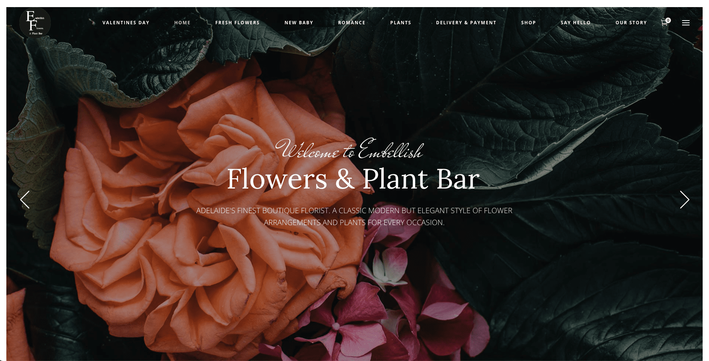Click the Flowers & Plant Bar heading

353,179
